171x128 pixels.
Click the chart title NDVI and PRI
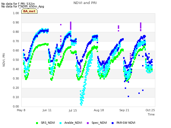[85, 3]
